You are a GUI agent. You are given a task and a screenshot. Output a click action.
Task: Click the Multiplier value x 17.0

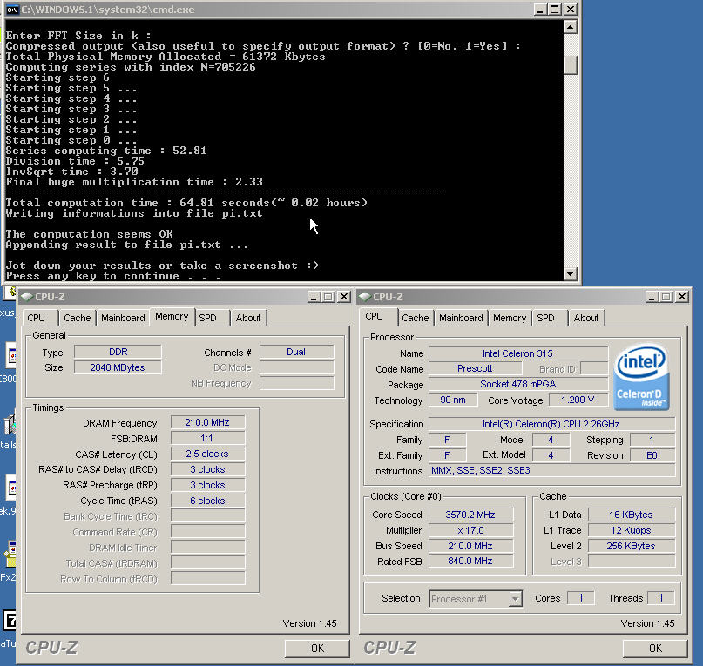coord(470,531)
